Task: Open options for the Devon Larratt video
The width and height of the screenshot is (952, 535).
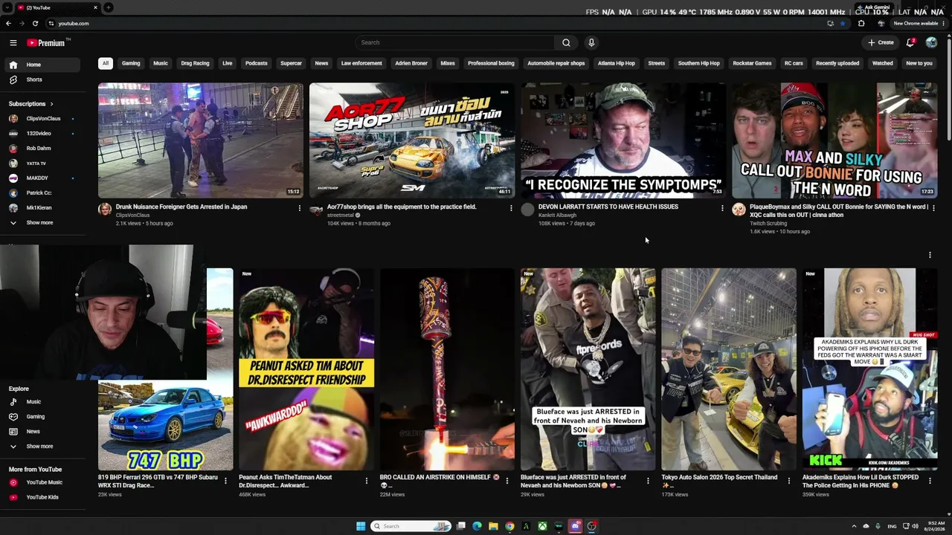Action: (722, 208)
